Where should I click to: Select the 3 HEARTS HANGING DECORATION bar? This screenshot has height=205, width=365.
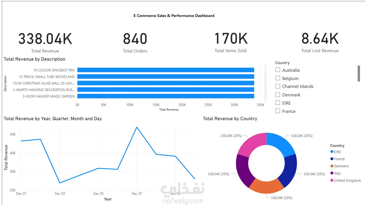[166, 90]
